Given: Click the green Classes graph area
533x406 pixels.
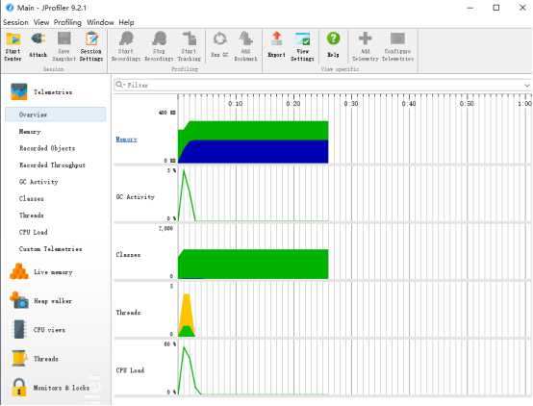Looking at the screenshot, I should [253, 265].
